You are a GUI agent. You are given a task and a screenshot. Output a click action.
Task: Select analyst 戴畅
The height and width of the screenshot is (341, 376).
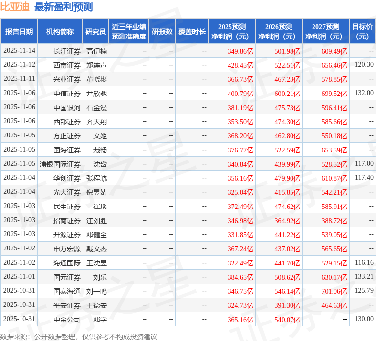coord(100,150)
